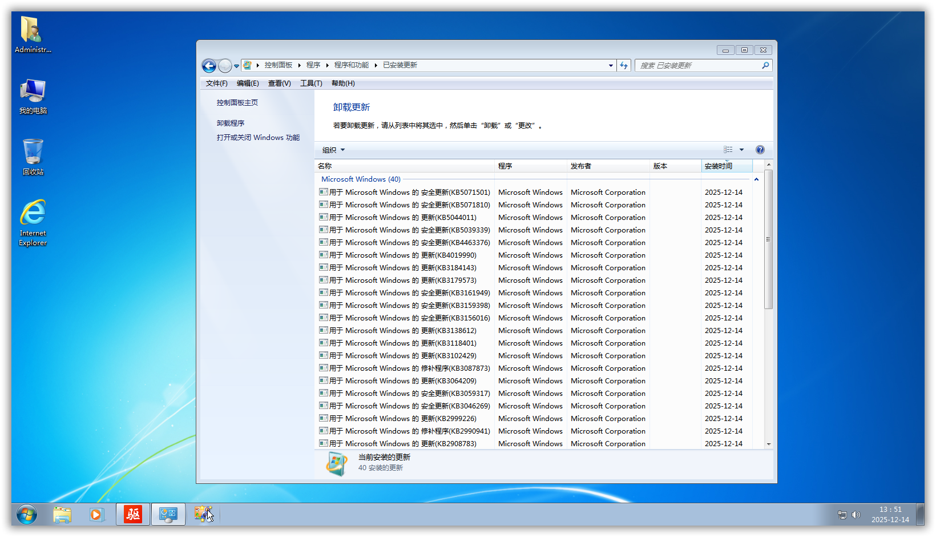Image resolution: width=936 pixels, height=537 pixels.
Task: Click the list scrollbar up arrow
Action: [769, 165]
